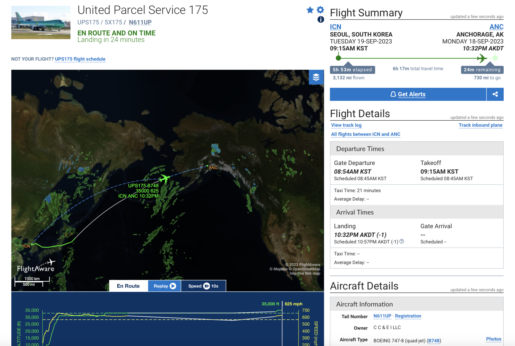Click the 6h 17m total travel time
The width and height of the screenshot is (515, 346).
coord(418,68)
